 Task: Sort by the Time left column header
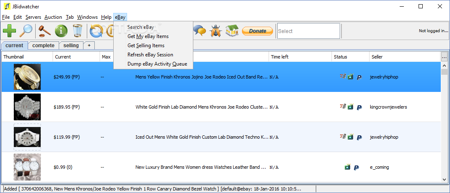point(300,57)
